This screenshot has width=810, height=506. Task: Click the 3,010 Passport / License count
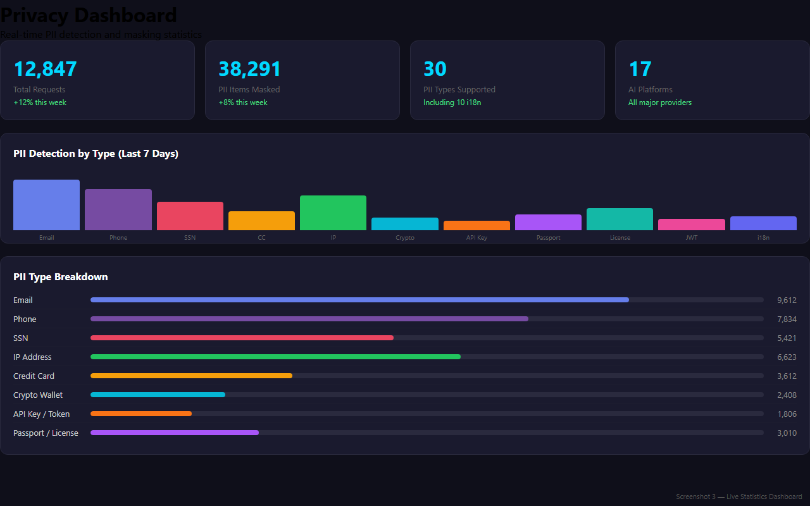pos(787,433)
